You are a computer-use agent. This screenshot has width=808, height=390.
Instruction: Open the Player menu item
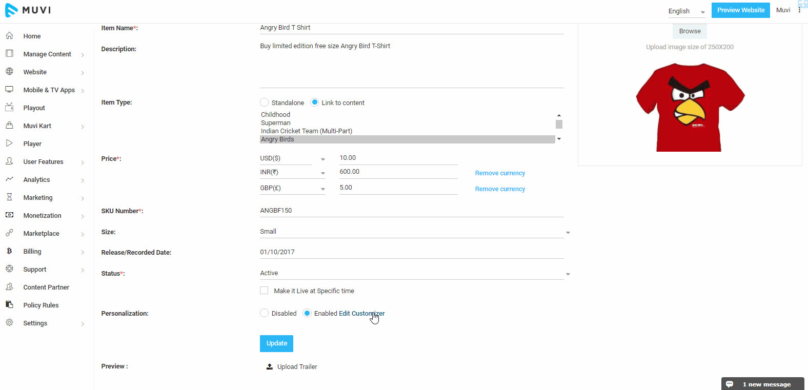point(32,144)
